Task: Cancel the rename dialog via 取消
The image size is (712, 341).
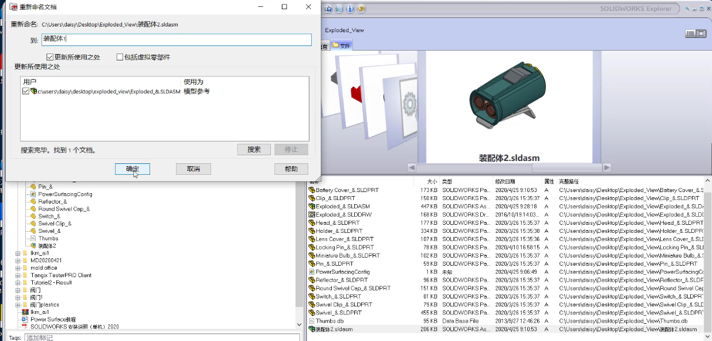Action: [193, 168]
